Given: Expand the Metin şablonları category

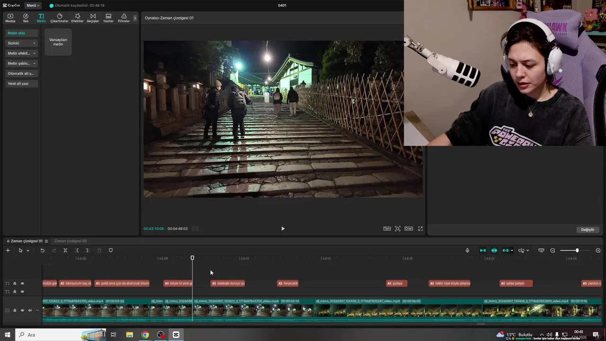Looking at the screenshot, I should coord(22,63).
